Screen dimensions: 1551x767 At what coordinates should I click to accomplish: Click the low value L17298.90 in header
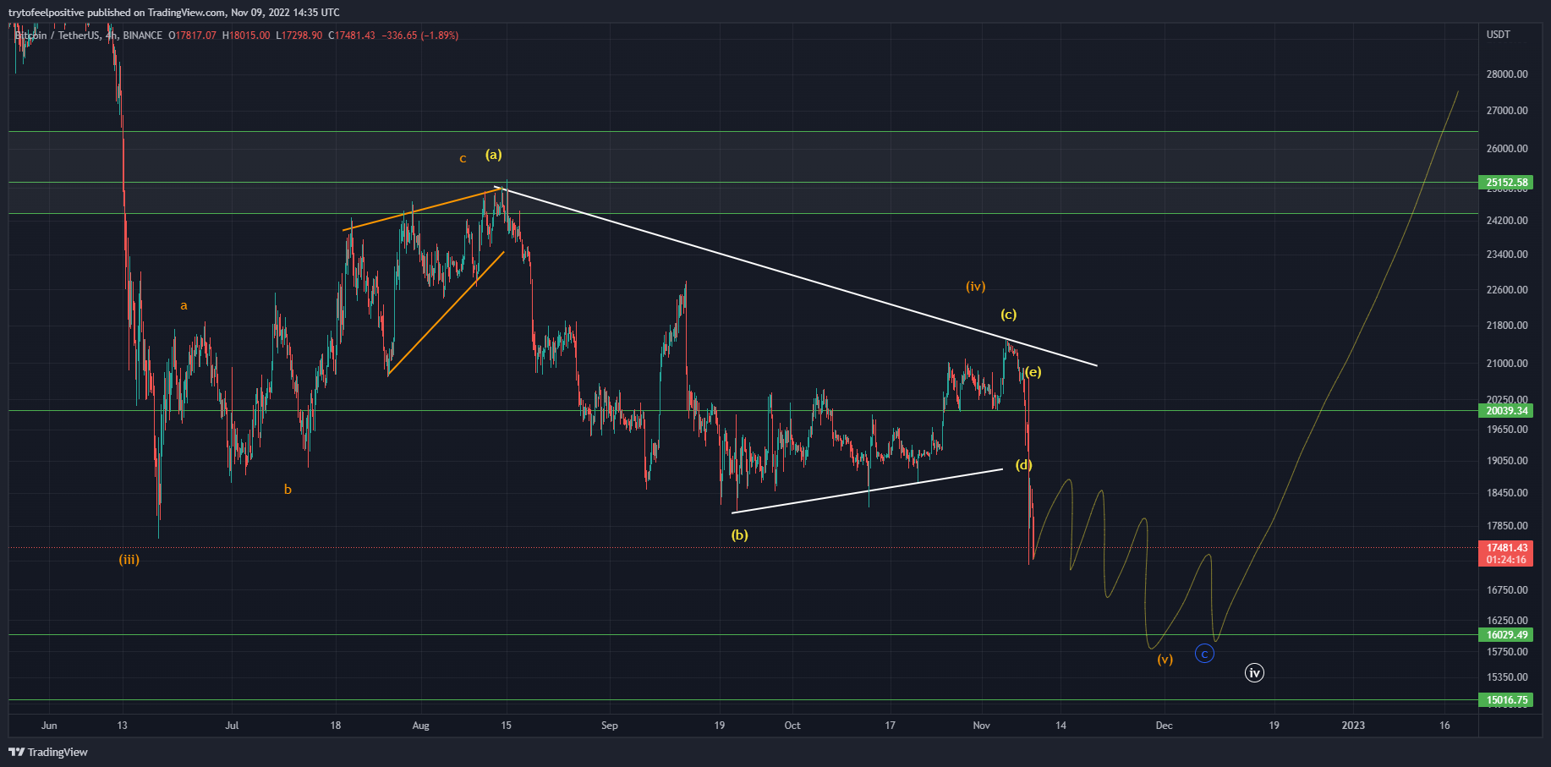299,36
